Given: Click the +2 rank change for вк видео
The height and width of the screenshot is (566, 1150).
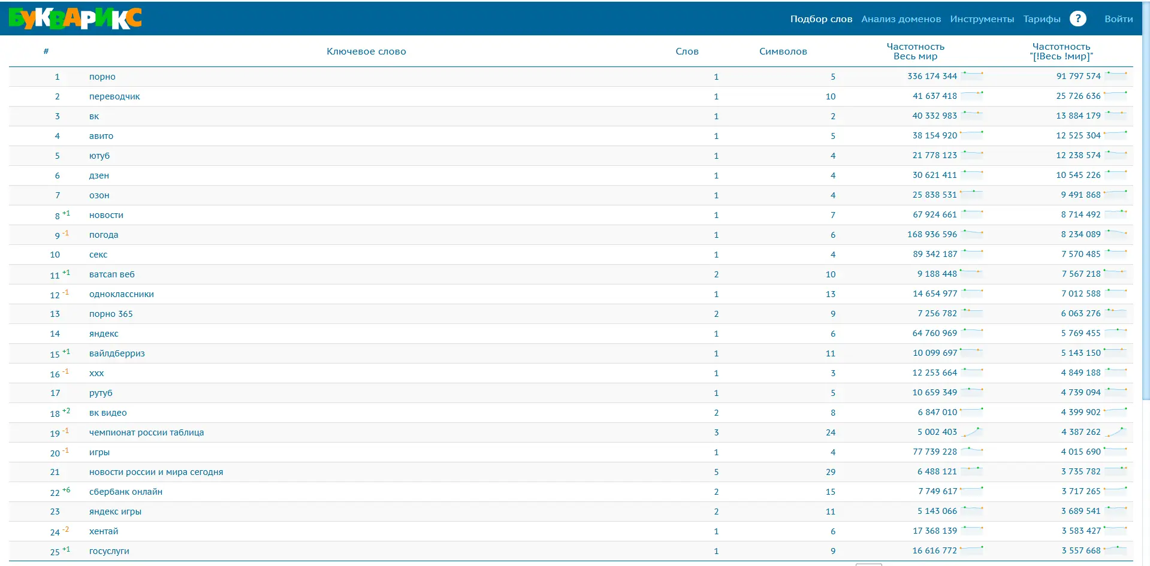Looking at the screenshot, I should tap(67, 411).
